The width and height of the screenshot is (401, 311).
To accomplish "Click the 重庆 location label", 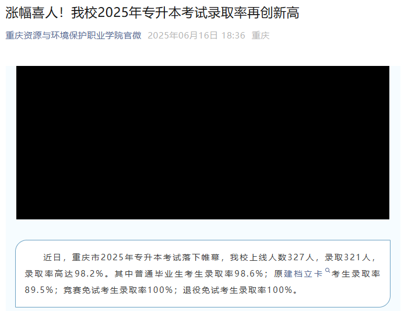I will [x=261, y=36].
